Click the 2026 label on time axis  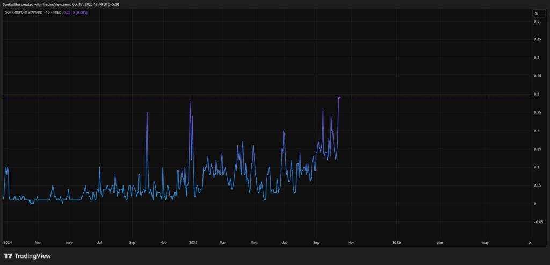point(396,242)
